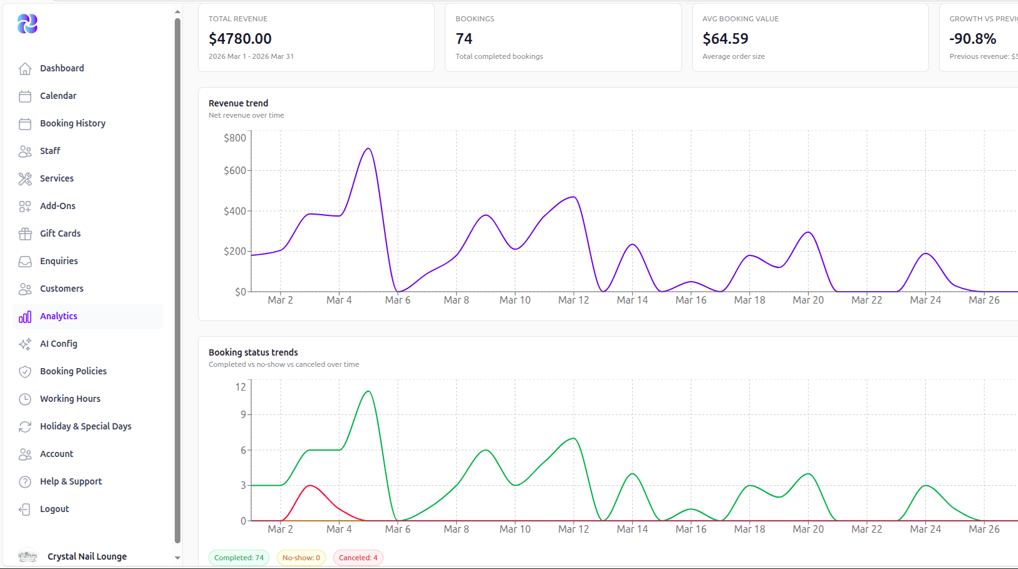The width and height of the screenshot is (1018, 569).
Task: Expand the Crystal Nail Lounge account switcher
Action: pyautogui.click(x=87, y=556)
